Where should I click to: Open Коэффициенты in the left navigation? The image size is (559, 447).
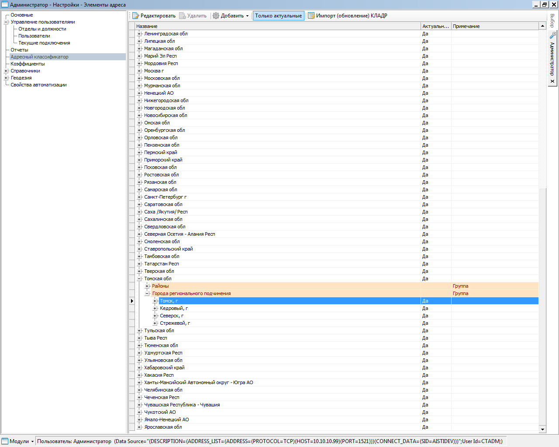tap(28, 64)
